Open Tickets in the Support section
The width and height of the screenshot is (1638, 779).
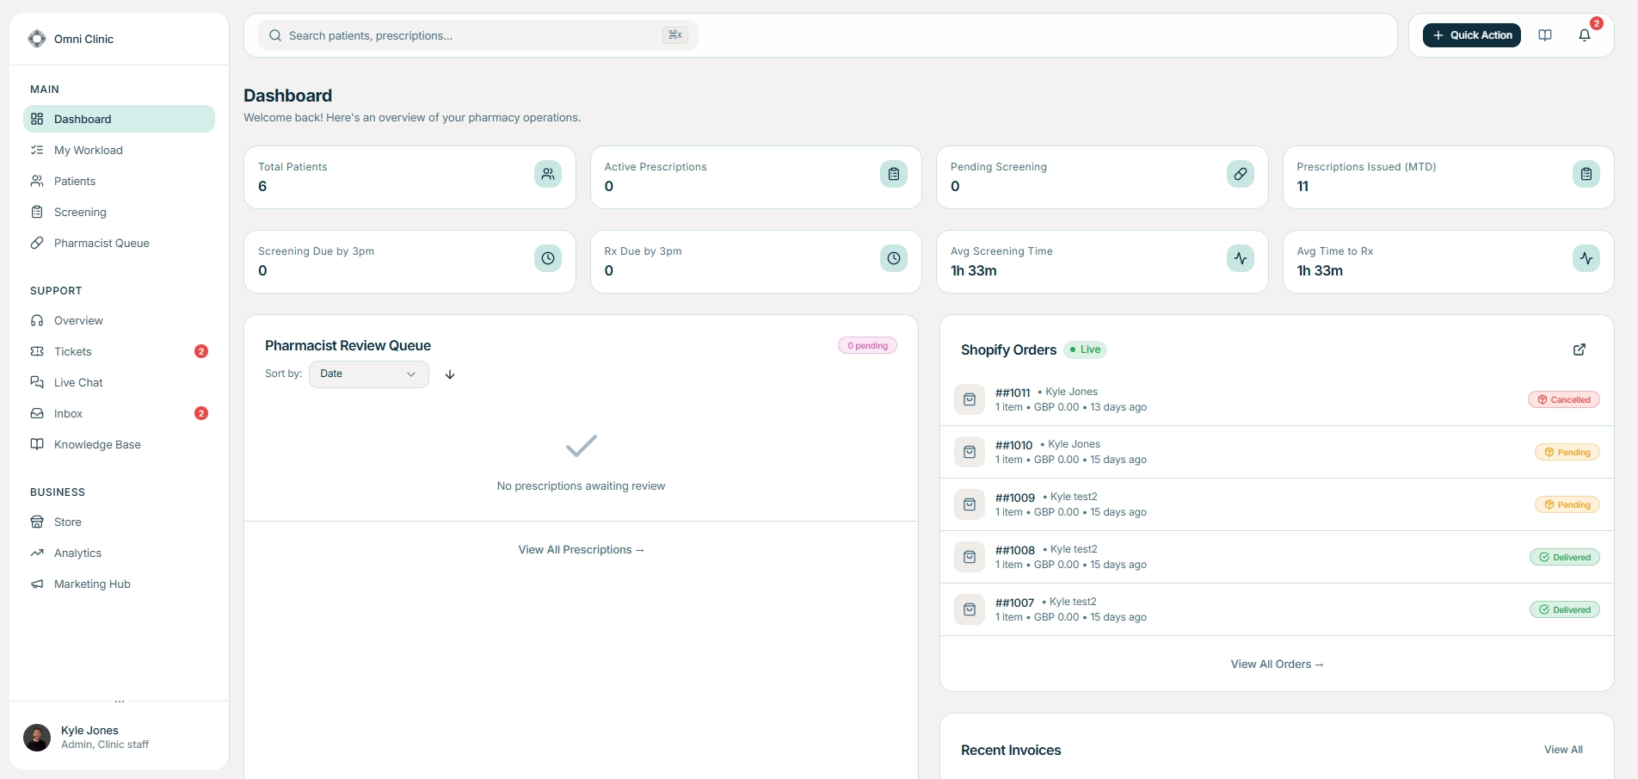click(x=73, y=352)
